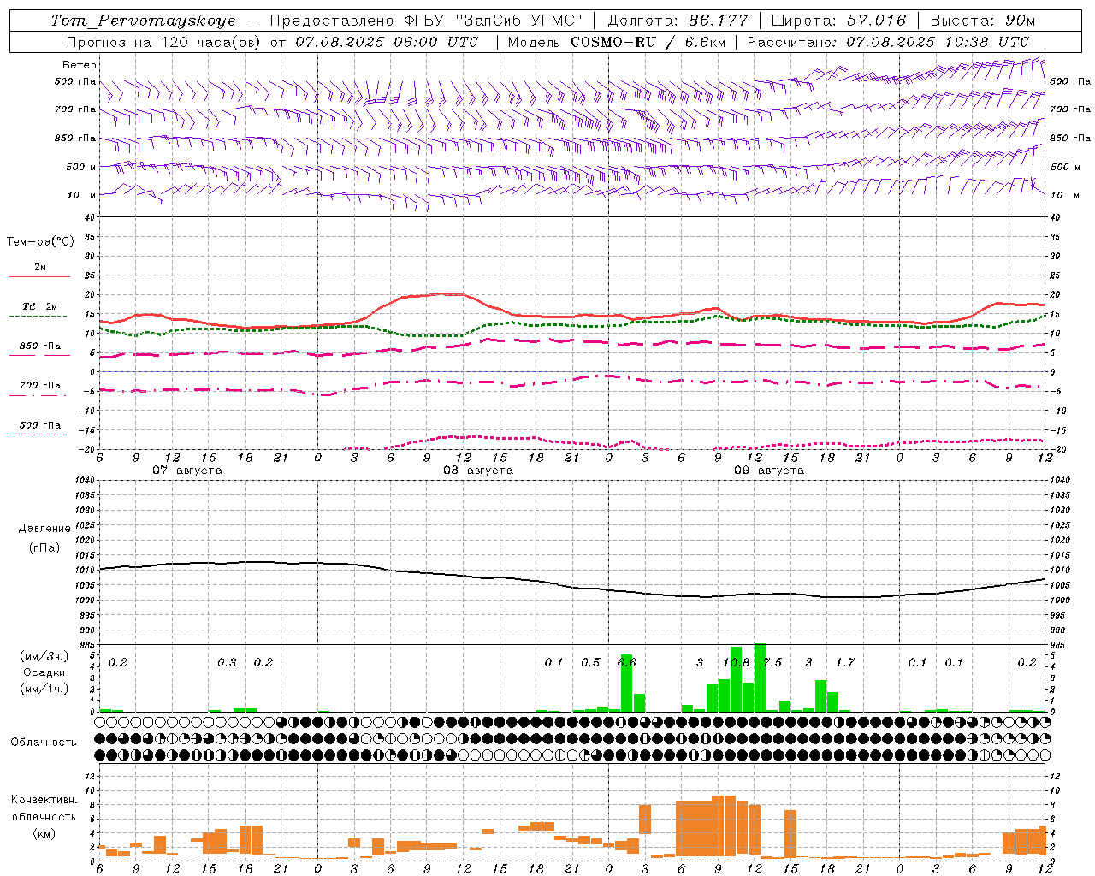Click the elevation text Высота: 90м

click(x=983, y=21)
